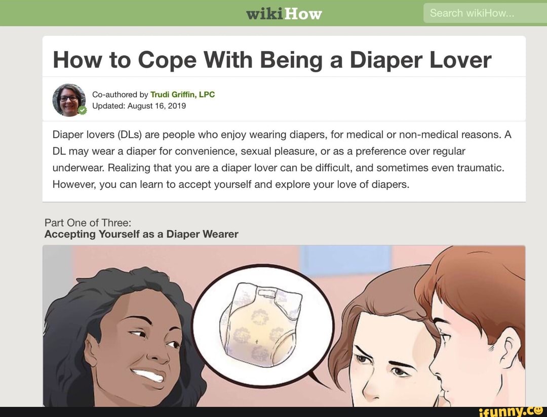Click the Co-authored by label
Viewport: 547px width, 417px height.
point(121,95)
